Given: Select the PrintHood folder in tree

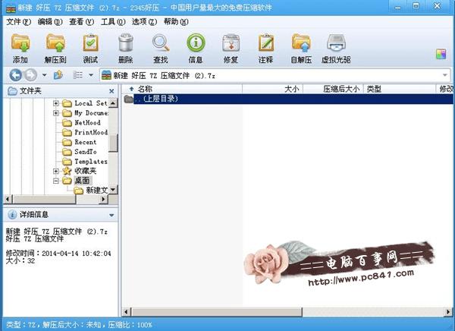Looking at the screenshot, I should (91, 132).
